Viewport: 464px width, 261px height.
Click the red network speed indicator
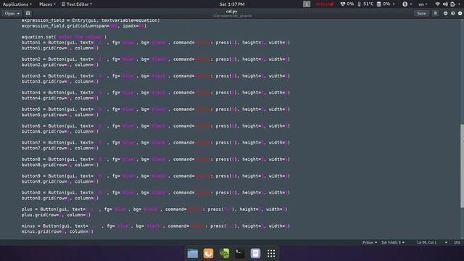(x=325, y=4)
